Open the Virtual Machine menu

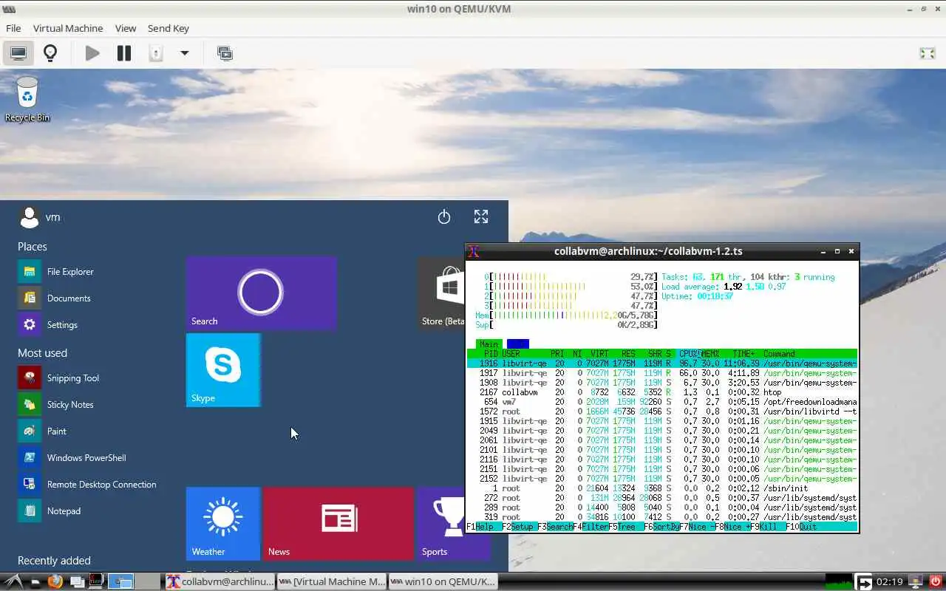[68, 28]
